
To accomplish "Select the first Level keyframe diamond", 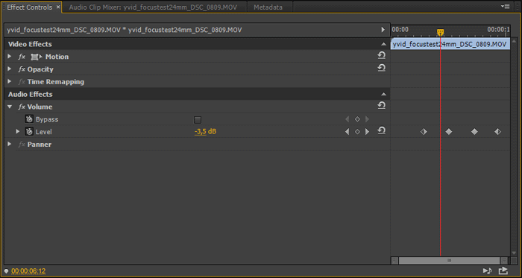I will [424, 132].
